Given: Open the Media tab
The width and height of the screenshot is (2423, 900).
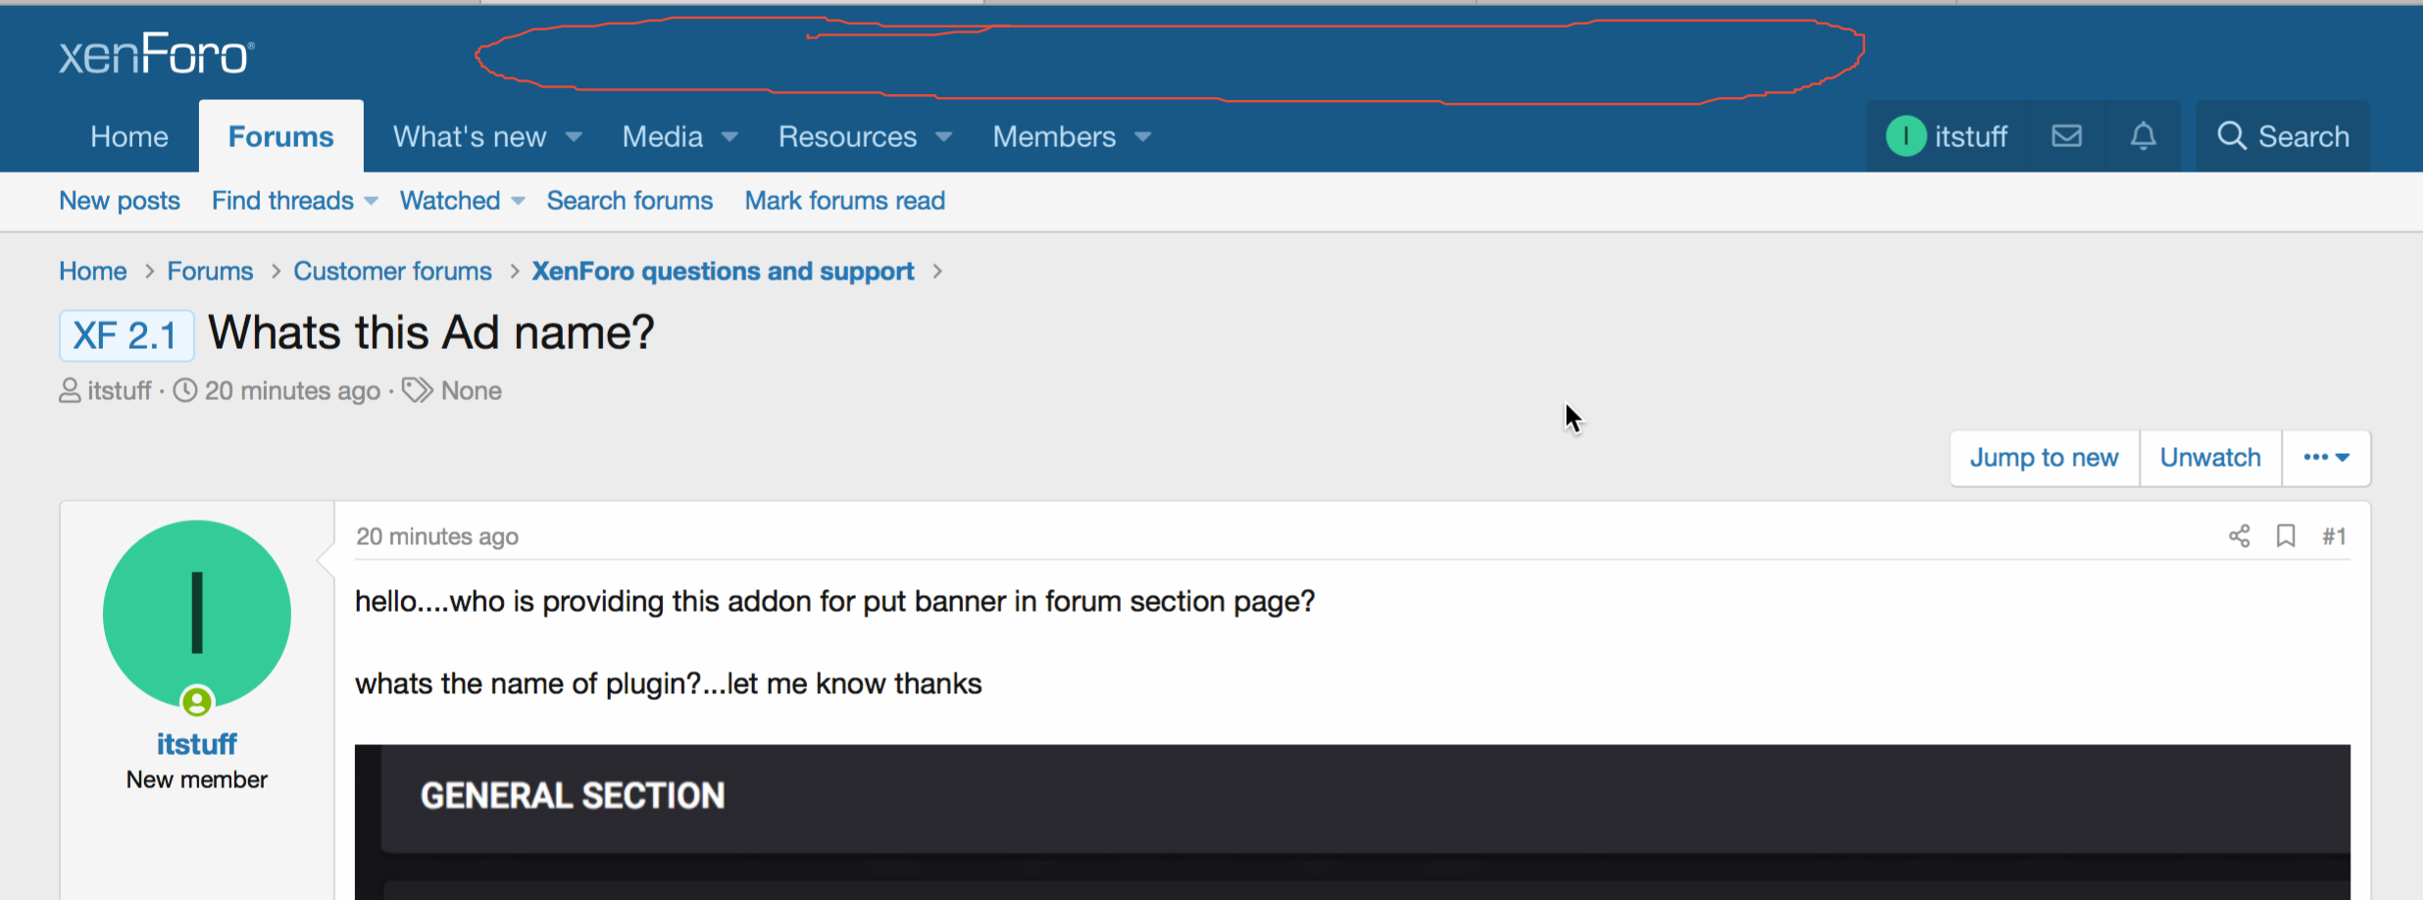Looking at the screenshot, I should point(663,137).
